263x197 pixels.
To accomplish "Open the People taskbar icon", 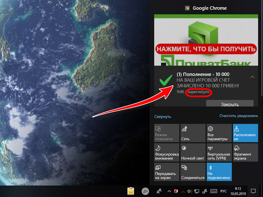I will tap(159, 191).
